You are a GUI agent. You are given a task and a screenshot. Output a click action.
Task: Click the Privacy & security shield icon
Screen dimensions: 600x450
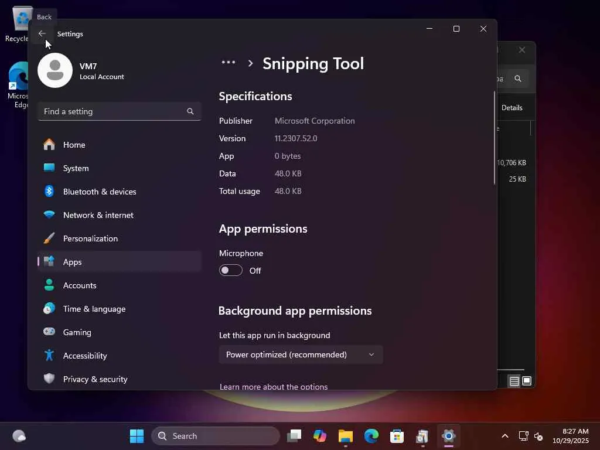[x=49, y=379]
